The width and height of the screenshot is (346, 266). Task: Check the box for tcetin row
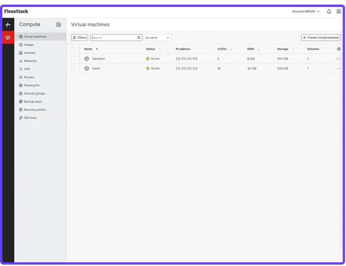tap(73, 69)
